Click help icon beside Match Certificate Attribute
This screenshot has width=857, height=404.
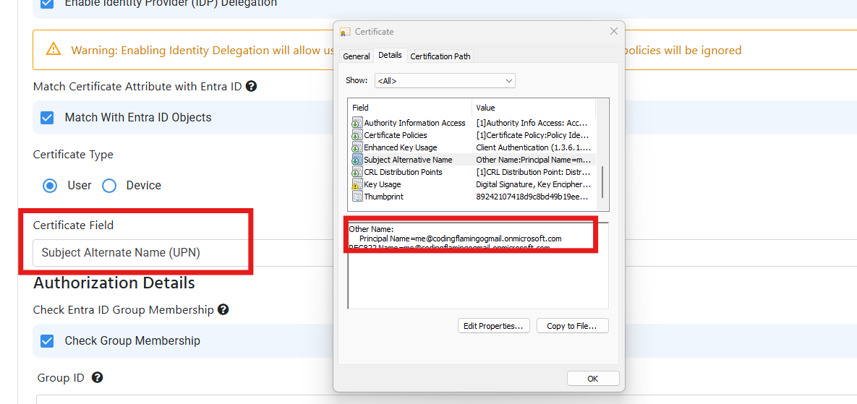(252, 86)
